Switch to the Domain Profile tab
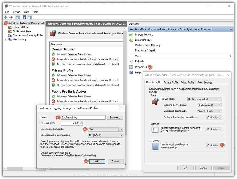 tap(153, 82)
